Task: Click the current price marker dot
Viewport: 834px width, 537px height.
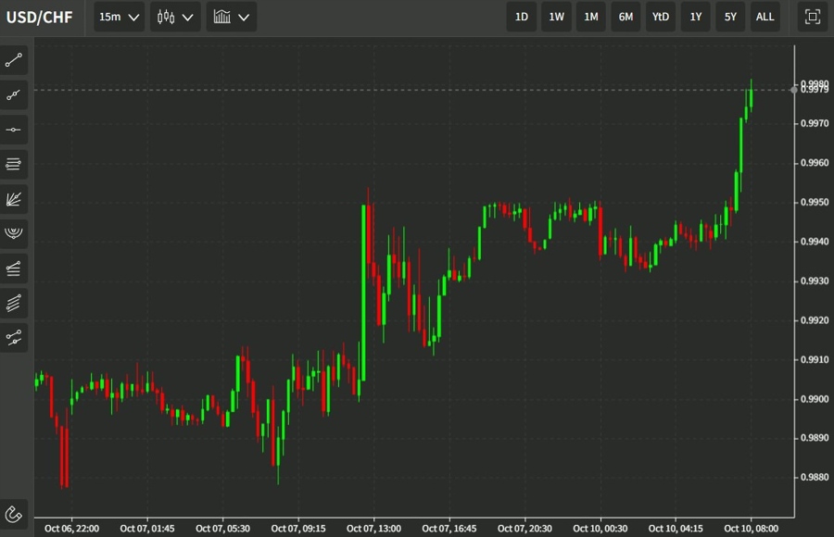Action: tap(794, 90)
